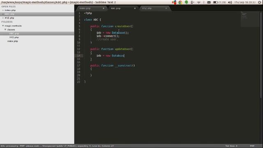Image resolution: width=263 pixels, height=148 pixels.
Task: Open the sound volume indicator
Action: [x=230, y=2]
